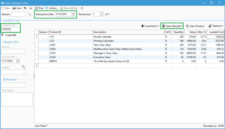Image resolution: width=225 pixels, height=129 pixels.
Task: Click the C10 landed cost 1589.32 cell
Action: tap(216, 37)
